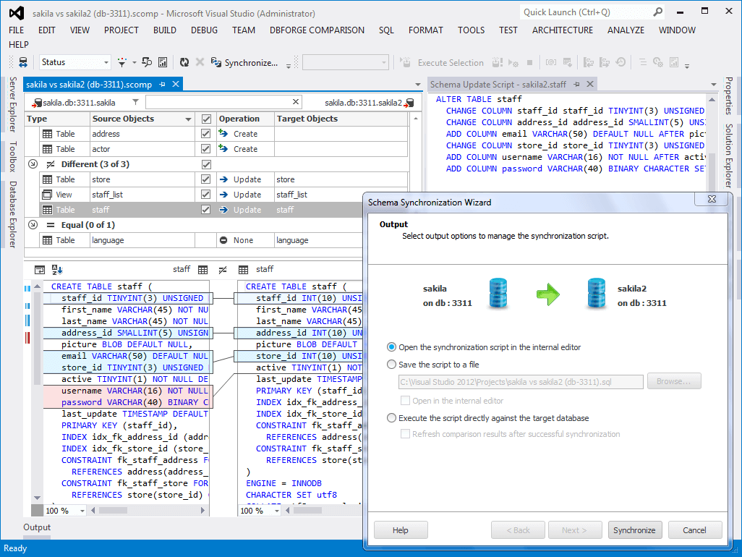Viewport: 742px width, 557px height.
Task: Close the Schema Update Script tab
Action: click(x=590, y=84)
